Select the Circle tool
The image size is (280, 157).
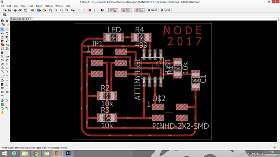tap(2, 80)
